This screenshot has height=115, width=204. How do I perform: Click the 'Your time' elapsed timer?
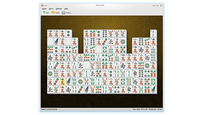140,109
